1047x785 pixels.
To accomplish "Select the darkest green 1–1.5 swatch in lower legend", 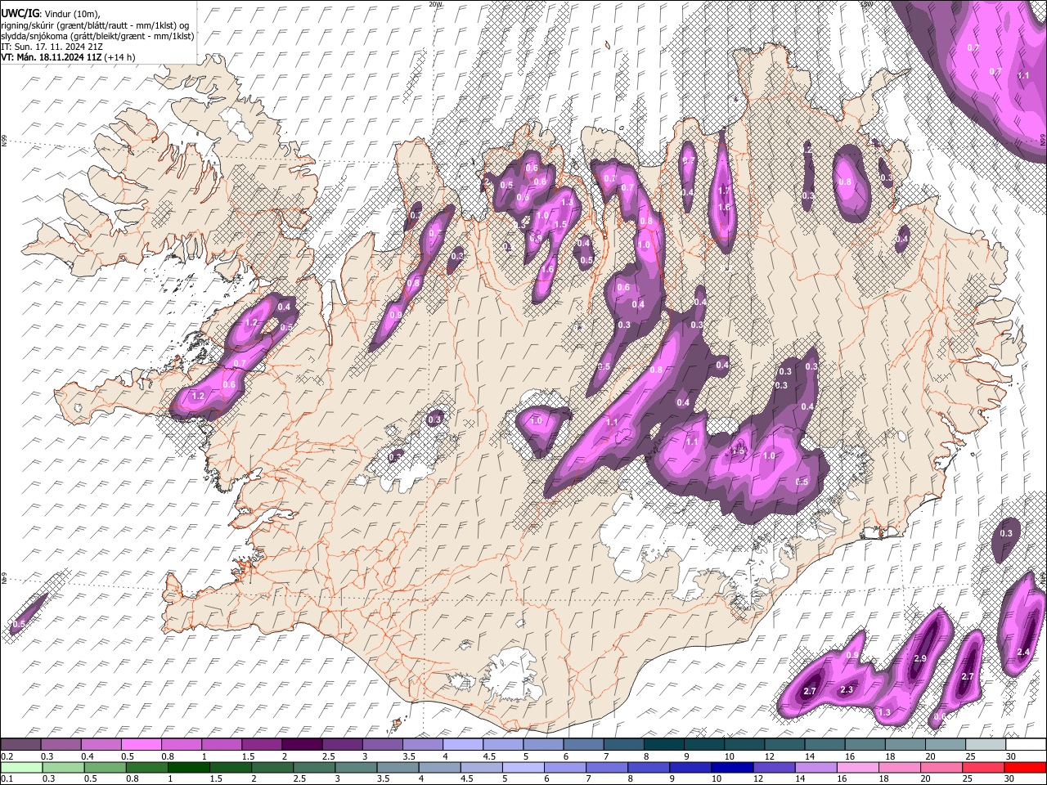I will coord(189,767).
